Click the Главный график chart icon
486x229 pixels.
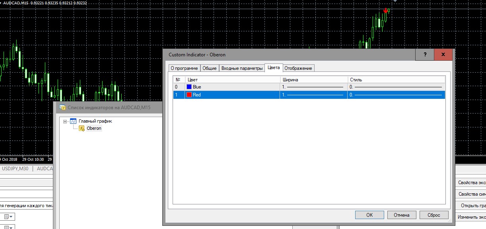point(73,121)
